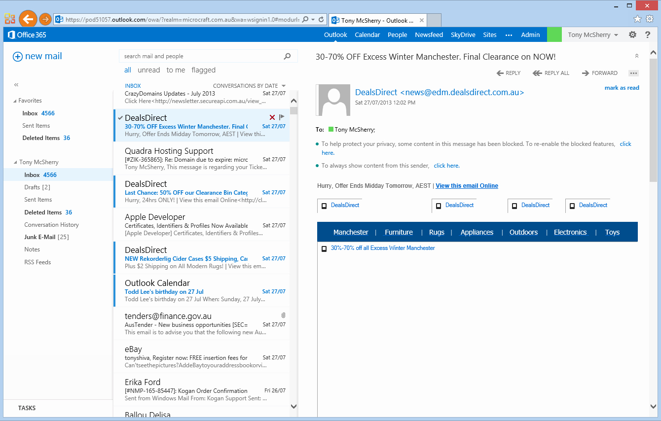
Task: Open the Drafts folder
Action: point(37,187)
